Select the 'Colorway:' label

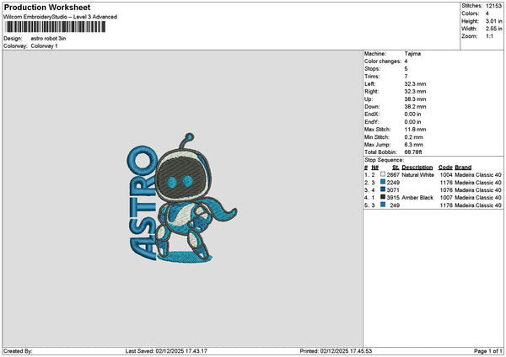(15, 46)
